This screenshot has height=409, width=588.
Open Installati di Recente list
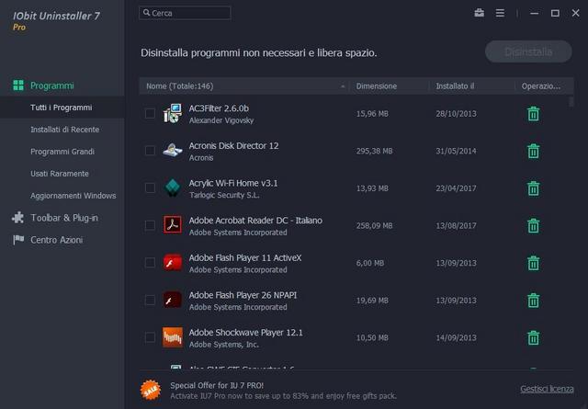(x=65, y=130)
